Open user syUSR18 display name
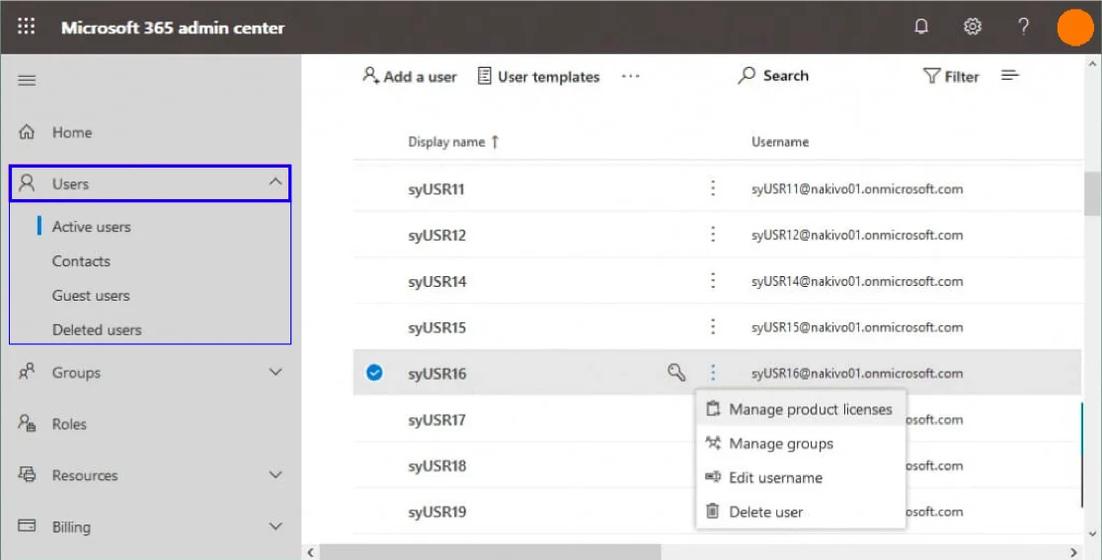The height and width of the screenshot is (560, 1102). [x=436, y=466]
